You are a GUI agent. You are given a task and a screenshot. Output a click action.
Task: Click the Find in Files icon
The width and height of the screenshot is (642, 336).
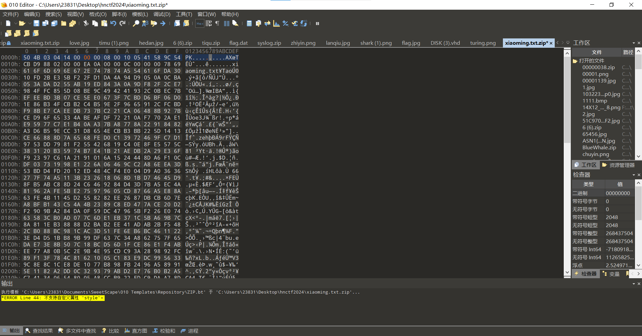[x=154, y=23]
